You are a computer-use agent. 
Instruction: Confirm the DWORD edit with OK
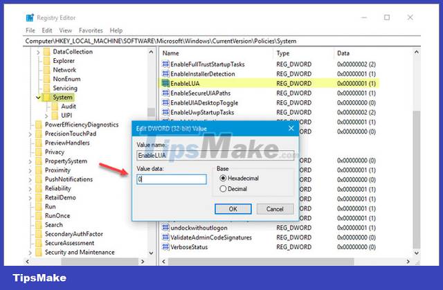point(233,209)
